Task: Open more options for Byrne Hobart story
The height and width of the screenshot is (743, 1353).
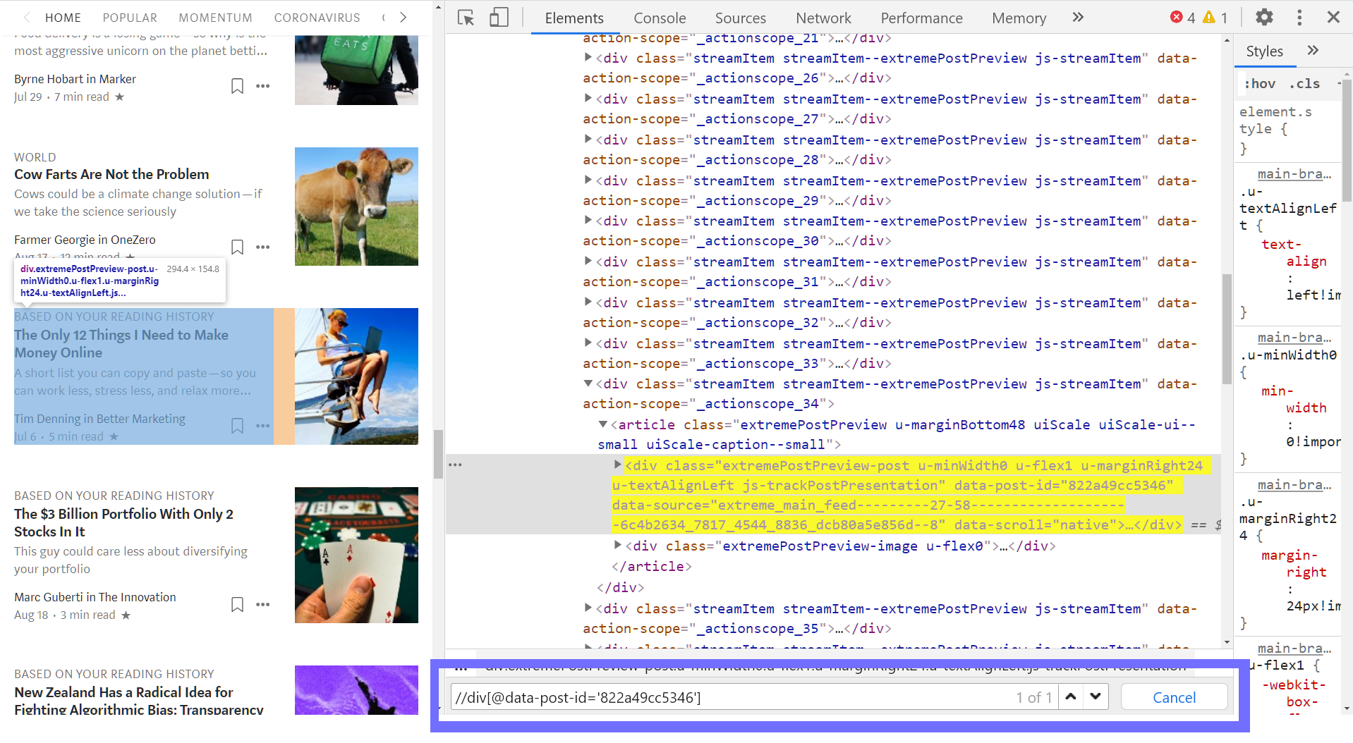Action: 263,86
